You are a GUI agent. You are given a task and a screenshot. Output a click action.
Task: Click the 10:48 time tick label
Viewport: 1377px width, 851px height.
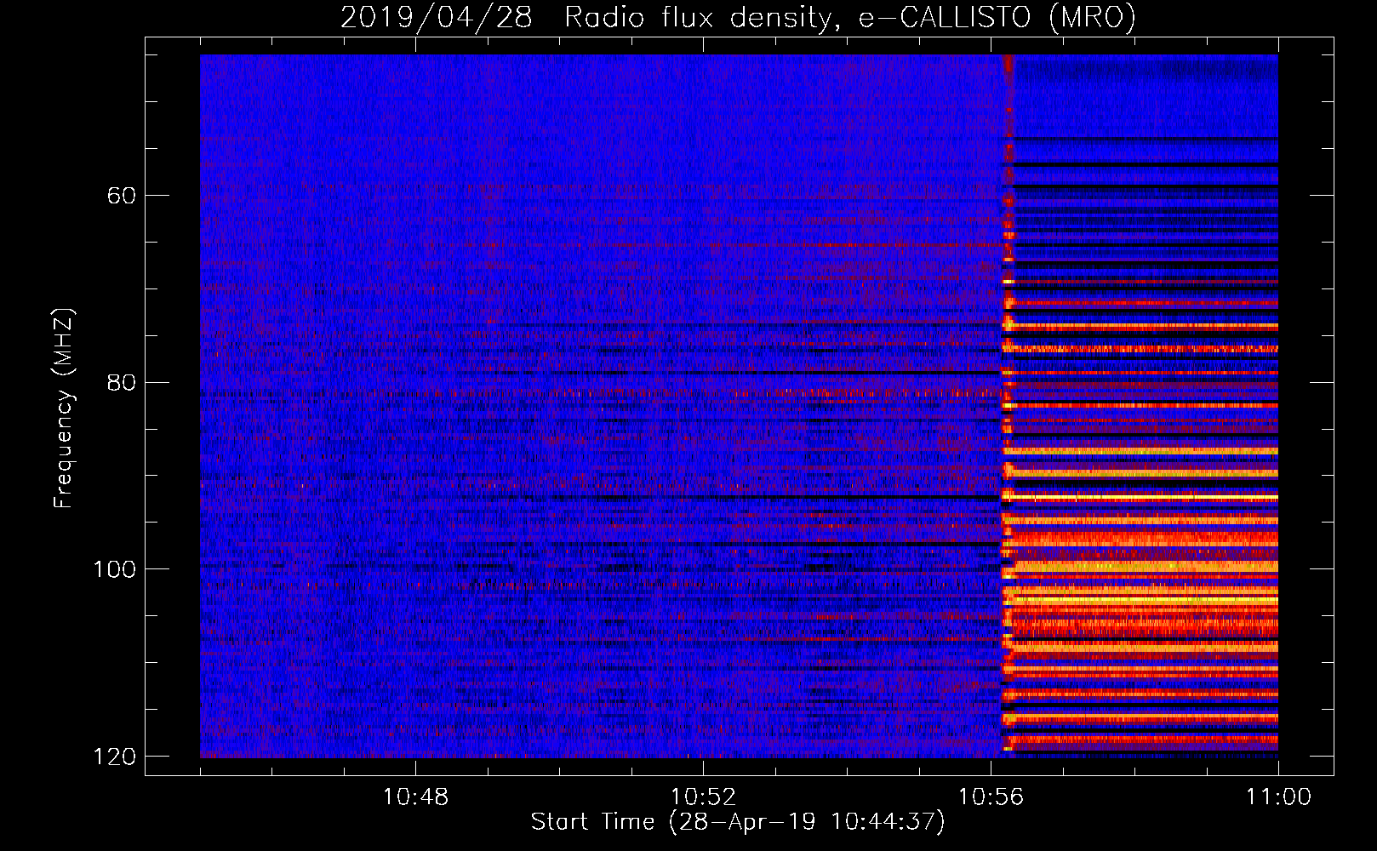(415, 797)
